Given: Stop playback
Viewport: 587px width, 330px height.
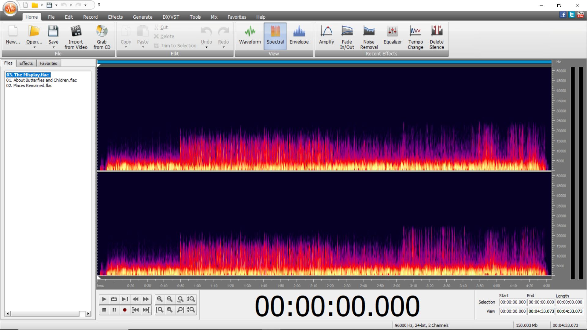Looking at the screenshot, I should click(x=104, y=310).
